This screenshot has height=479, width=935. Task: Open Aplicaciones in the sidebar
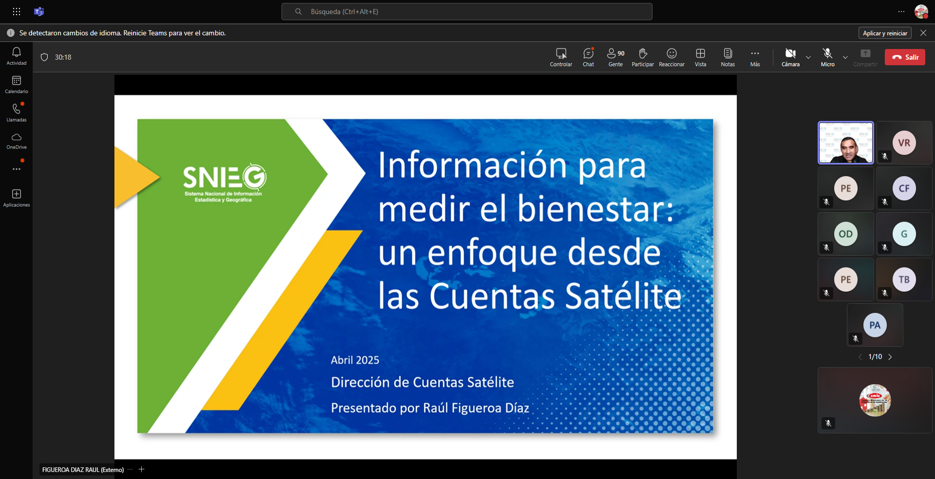(x=17, y=198)
